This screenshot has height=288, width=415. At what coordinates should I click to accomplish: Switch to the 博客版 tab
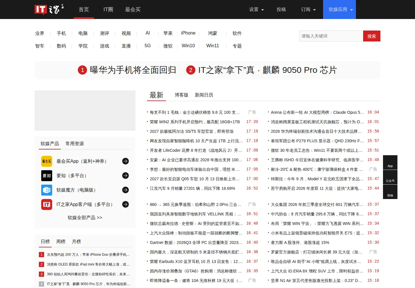pos(182,95)
